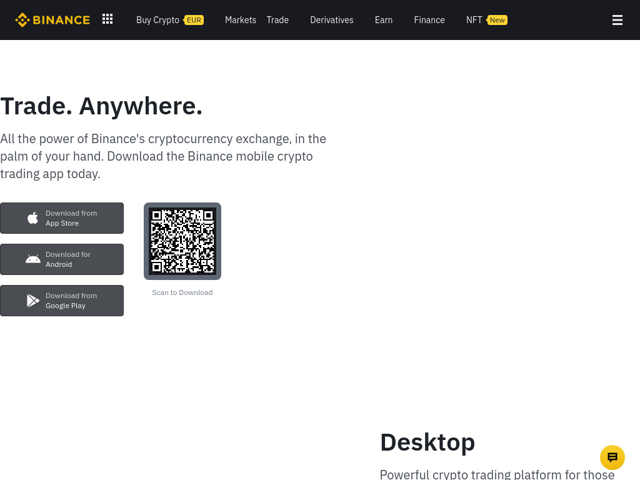Click Download from App Store button
This screenshot has width=640, height=480.
pyautogui.click(x=62, y=218)
